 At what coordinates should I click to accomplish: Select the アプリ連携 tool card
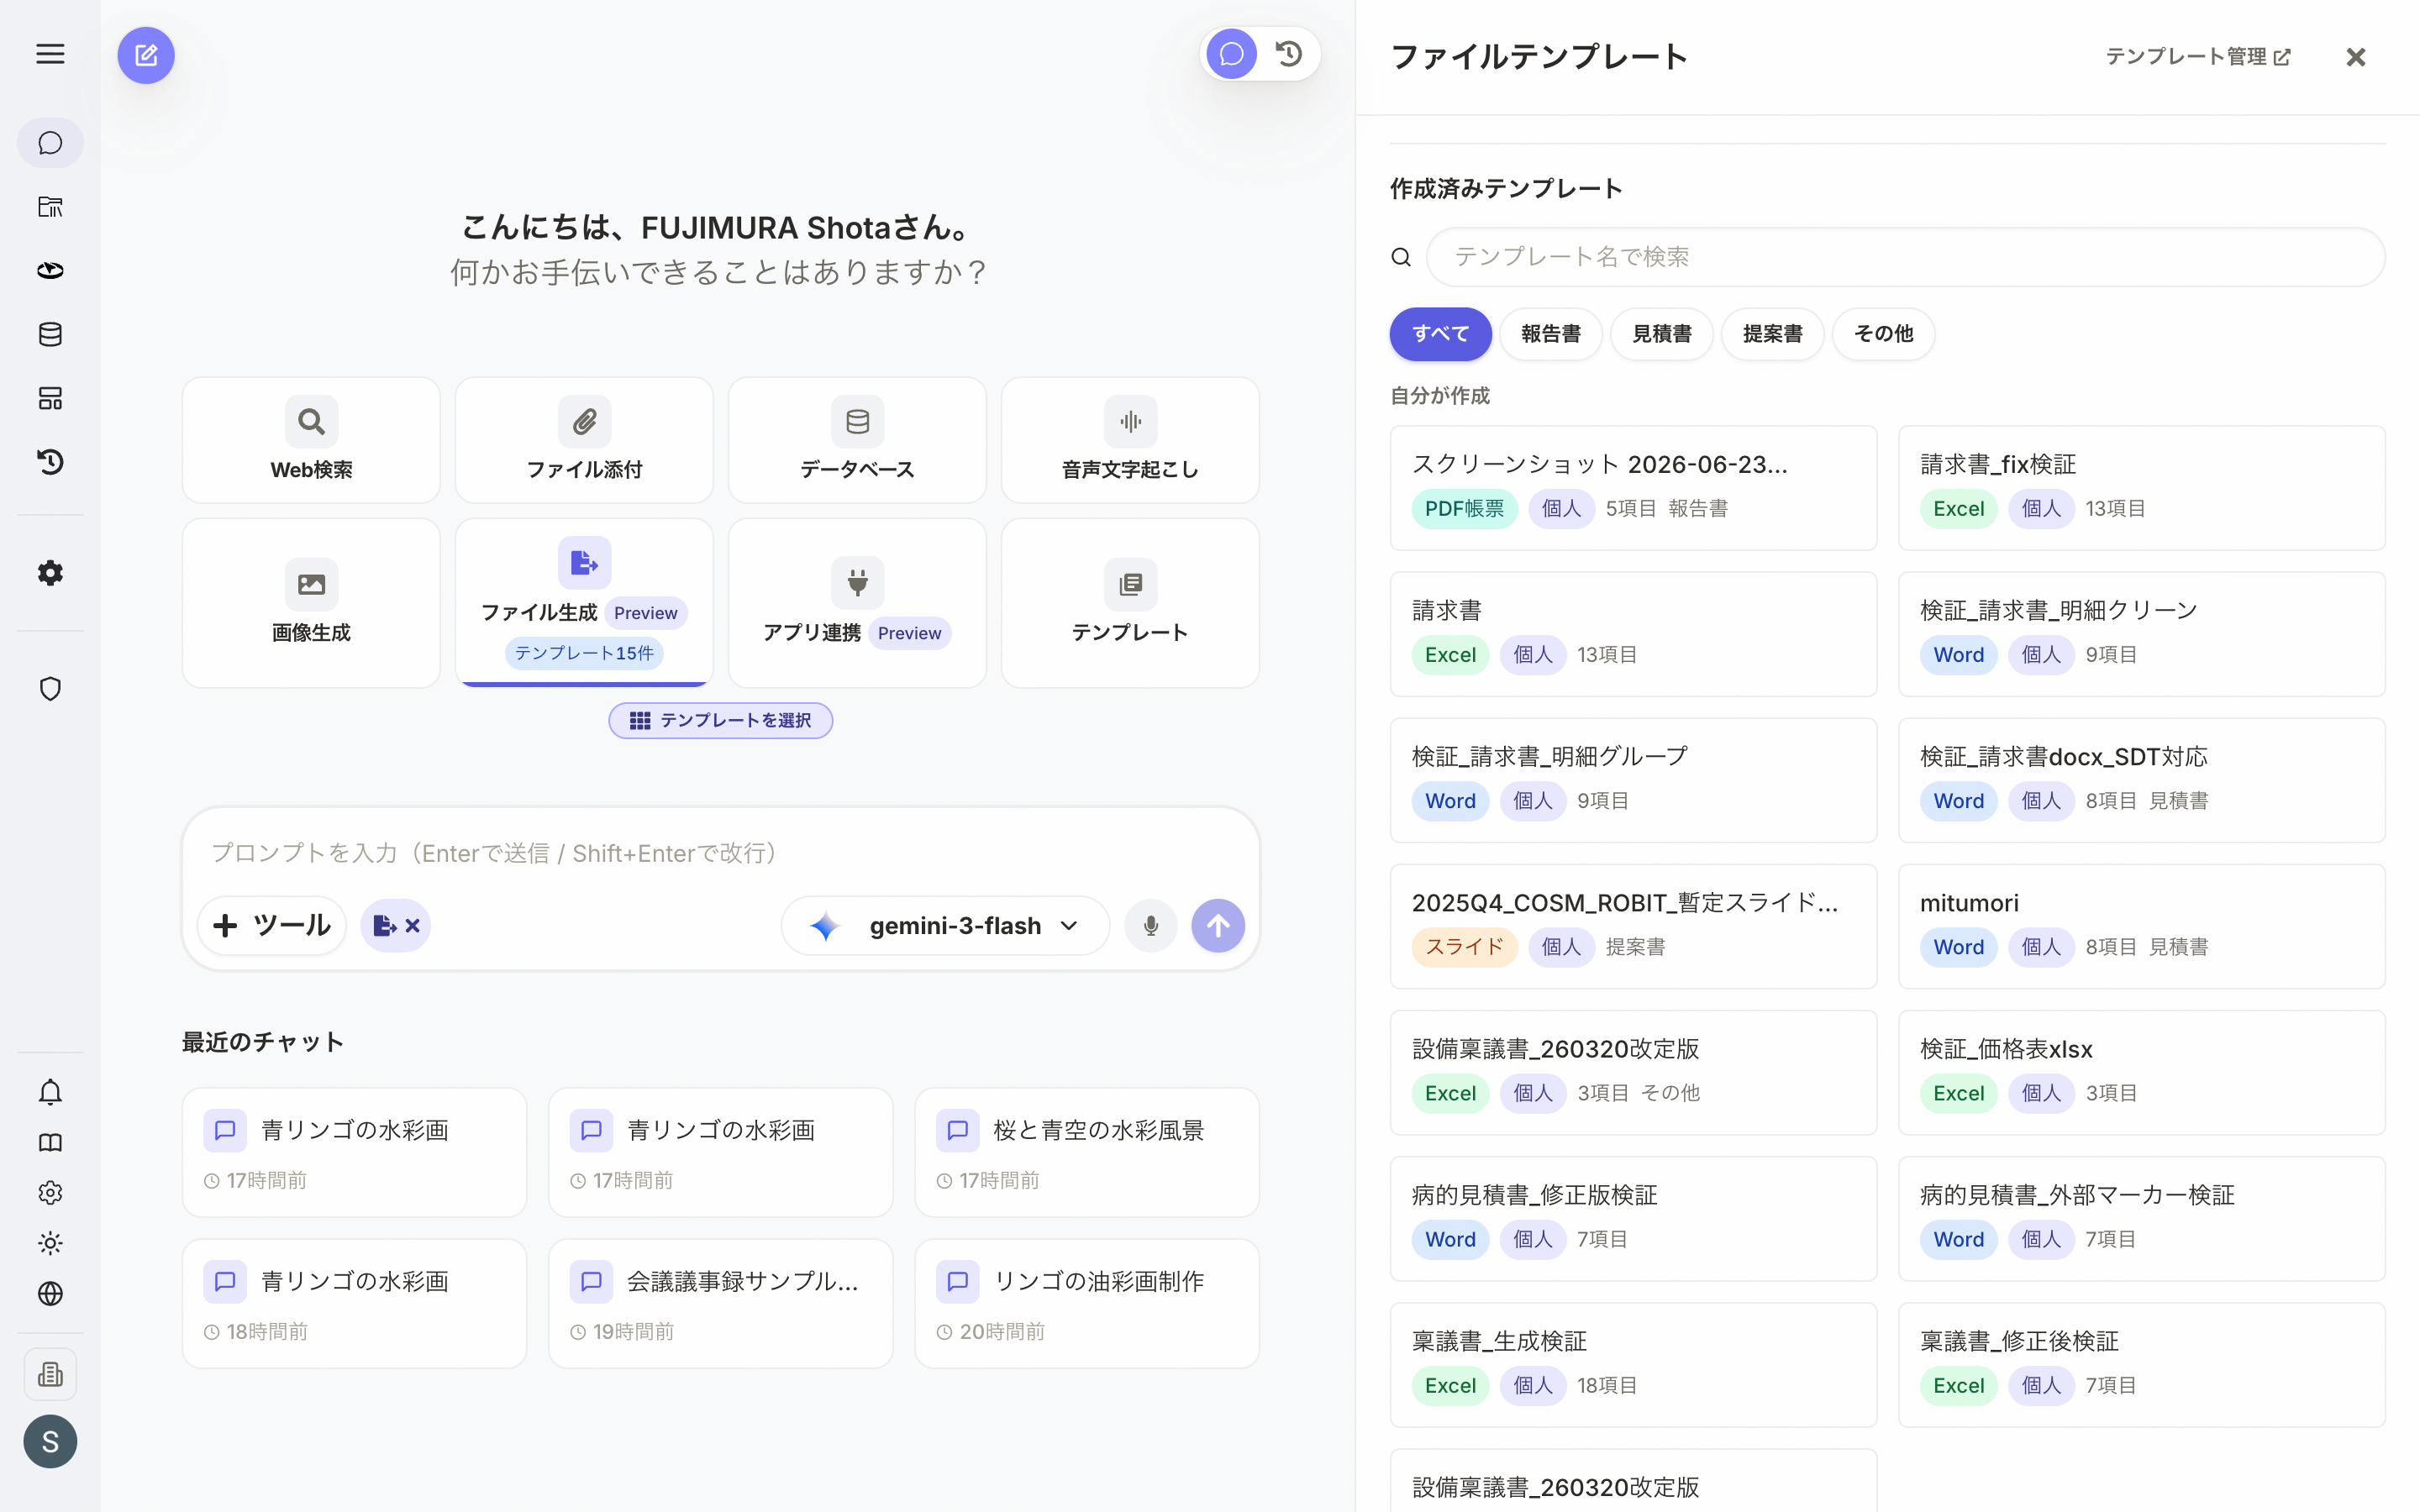point(857,603)
